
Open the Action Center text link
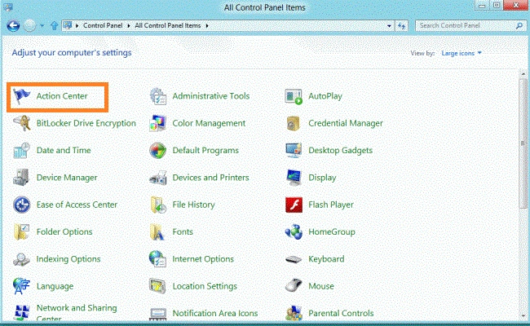62,96
